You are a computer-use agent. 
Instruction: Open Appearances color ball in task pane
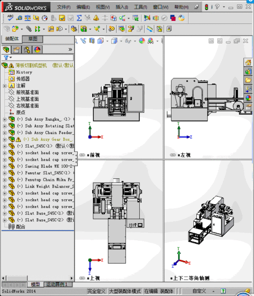(x=248, y=98)
